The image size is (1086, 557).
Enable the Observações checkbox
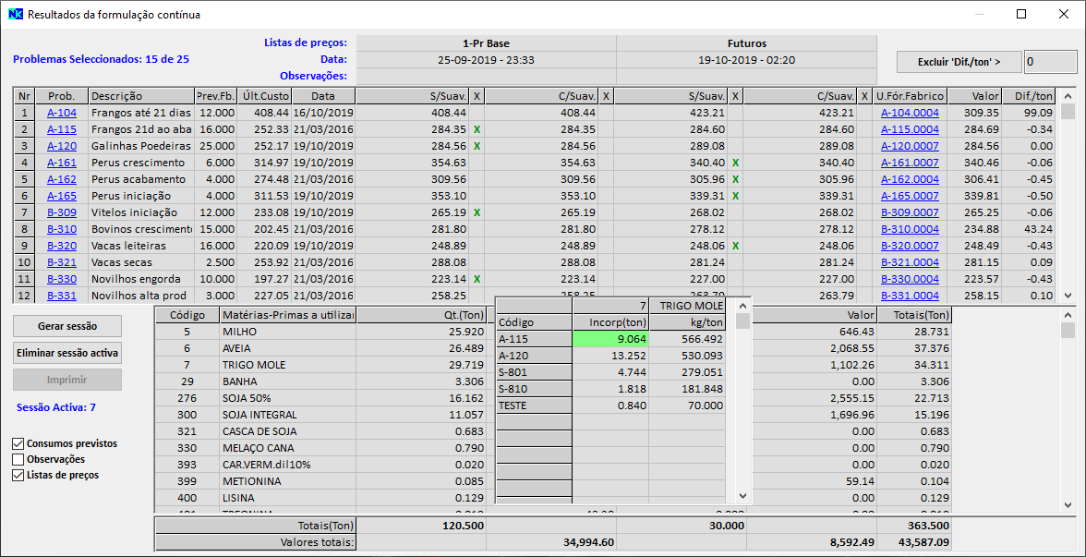click(18, 460)
